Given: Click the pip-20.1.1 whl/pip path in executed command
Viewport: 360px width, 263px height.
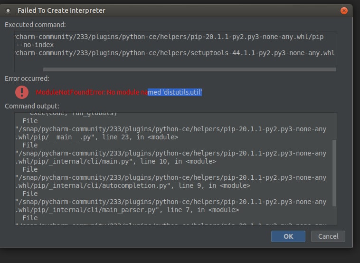Looking at the screenshot, I should [x=169, y=37].
